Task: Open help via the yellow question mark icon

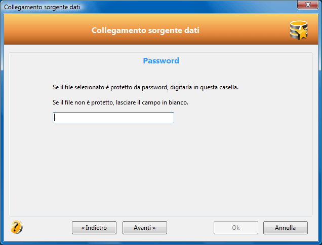Action: tap(16, 227)
